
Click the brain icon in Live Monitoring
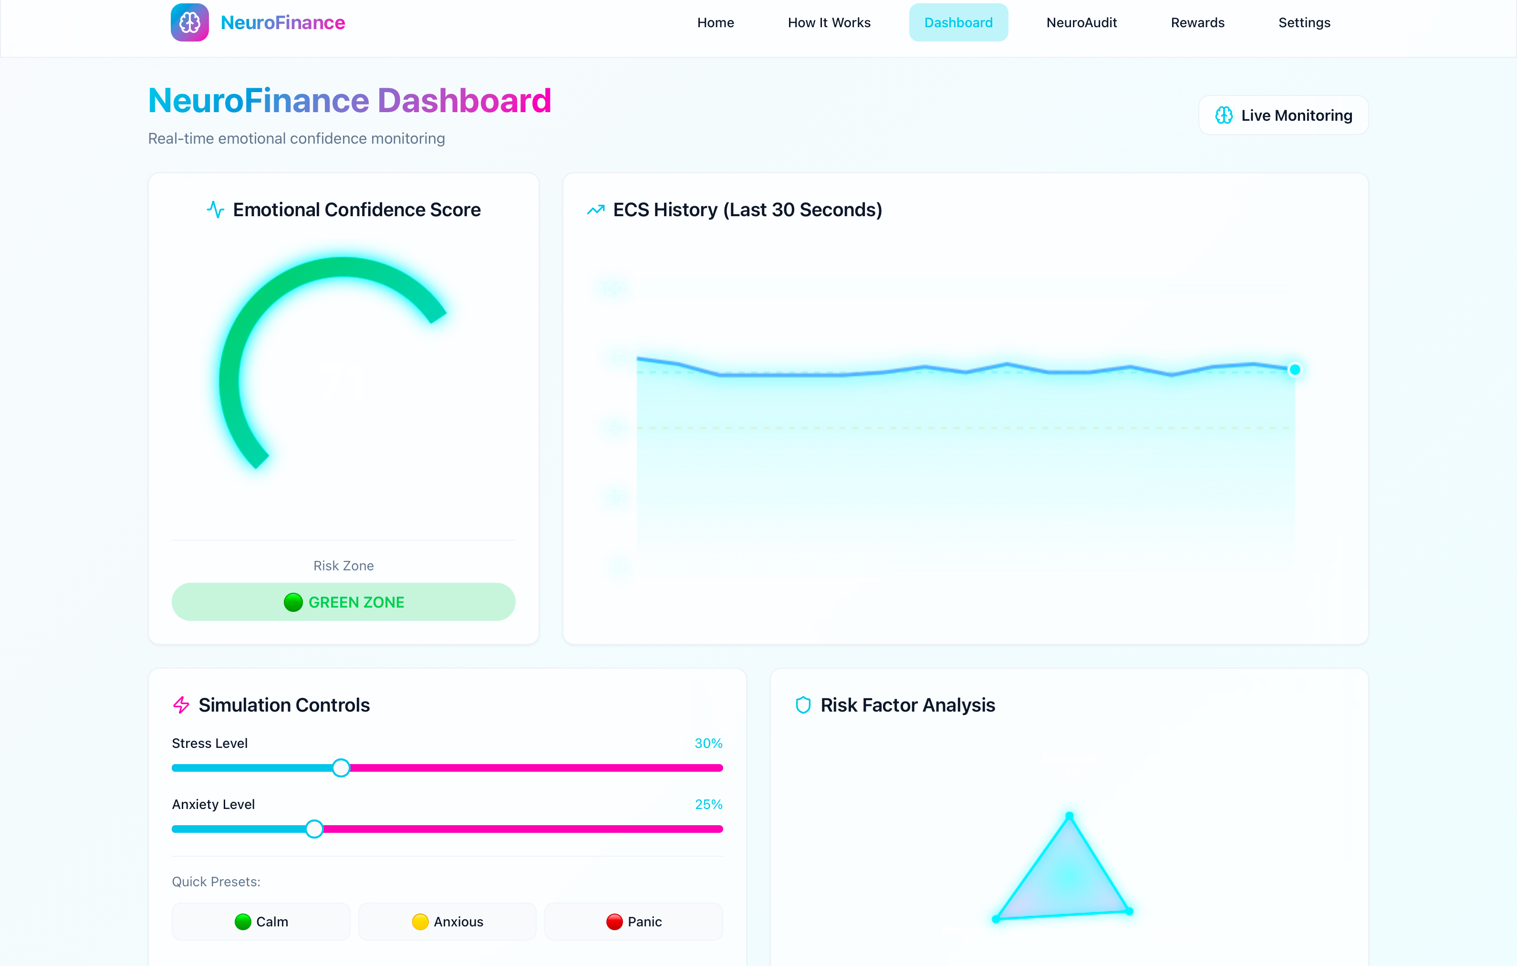coord(1224,115)
